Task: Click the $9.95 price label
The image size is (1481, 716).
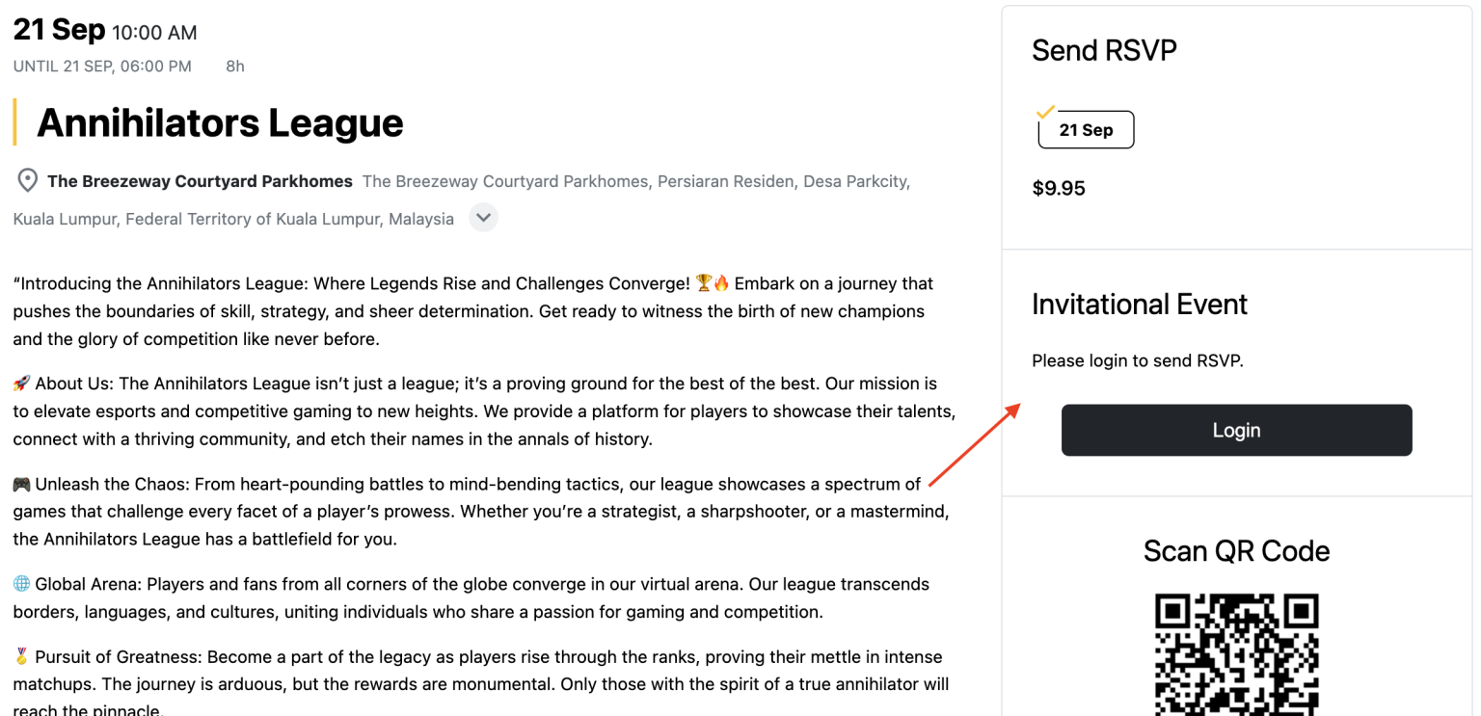Action: pyautogui.click(x=1059, y=188)
